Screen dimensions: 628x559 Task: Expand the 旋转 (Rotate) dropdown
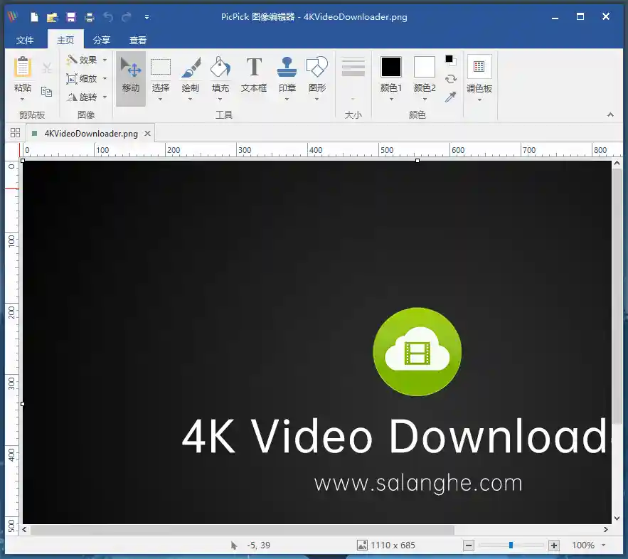103,97
